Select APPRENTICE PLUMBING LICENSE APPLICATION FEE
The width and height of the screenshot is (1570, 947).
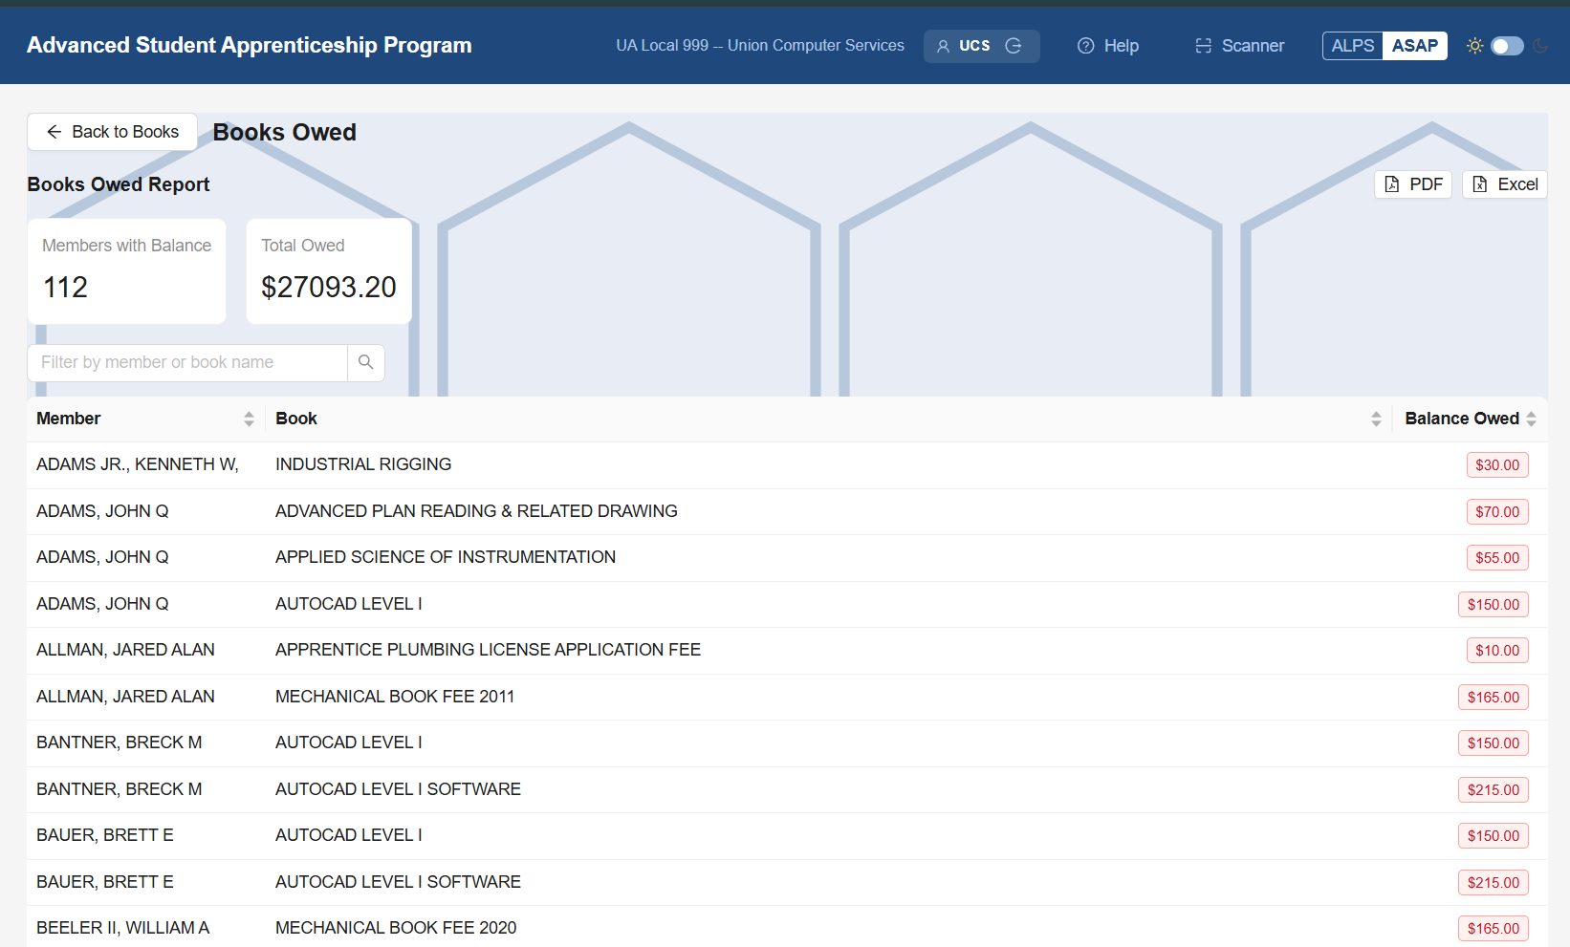[x=488, y=650]
